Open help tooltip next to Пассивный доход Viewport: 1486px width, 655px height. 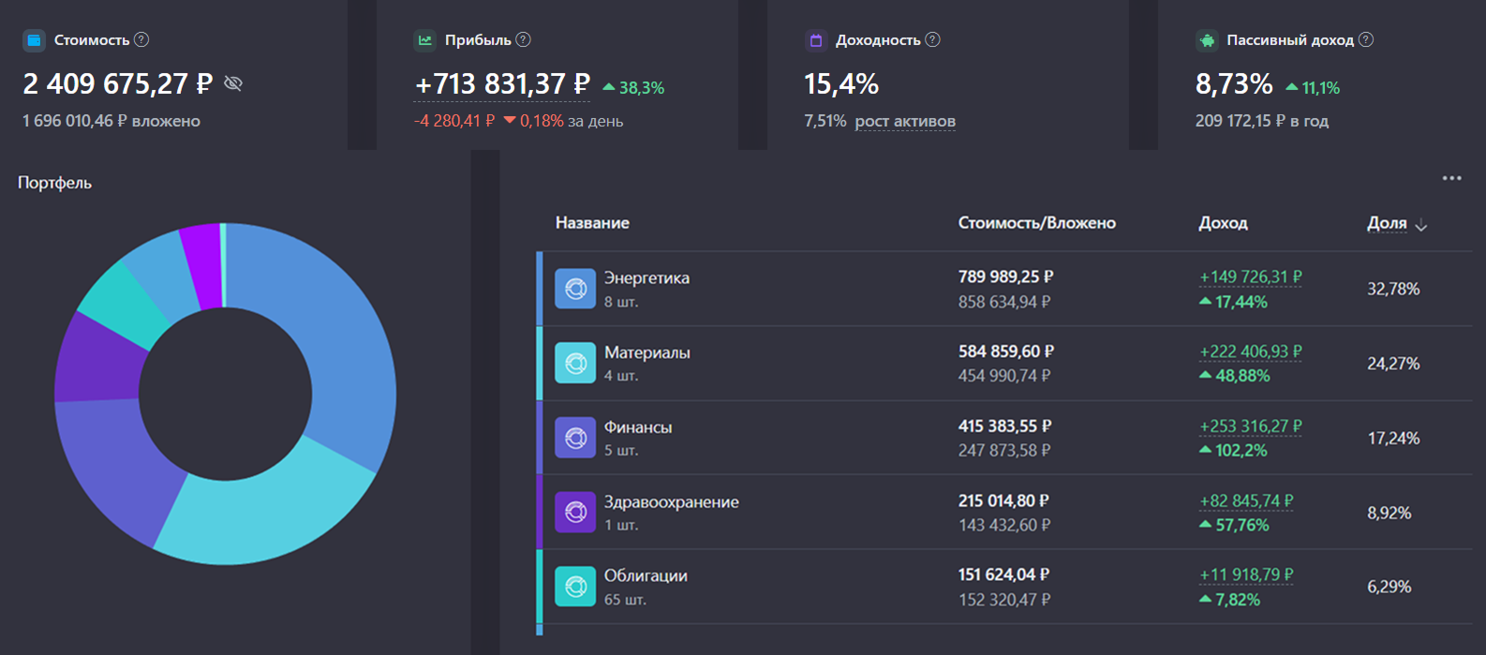coord(1366,39)
